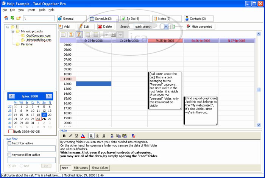Screen dimensions: 265x178
Task: Click the Paste clipboard icon
Action: click(124, 136)
